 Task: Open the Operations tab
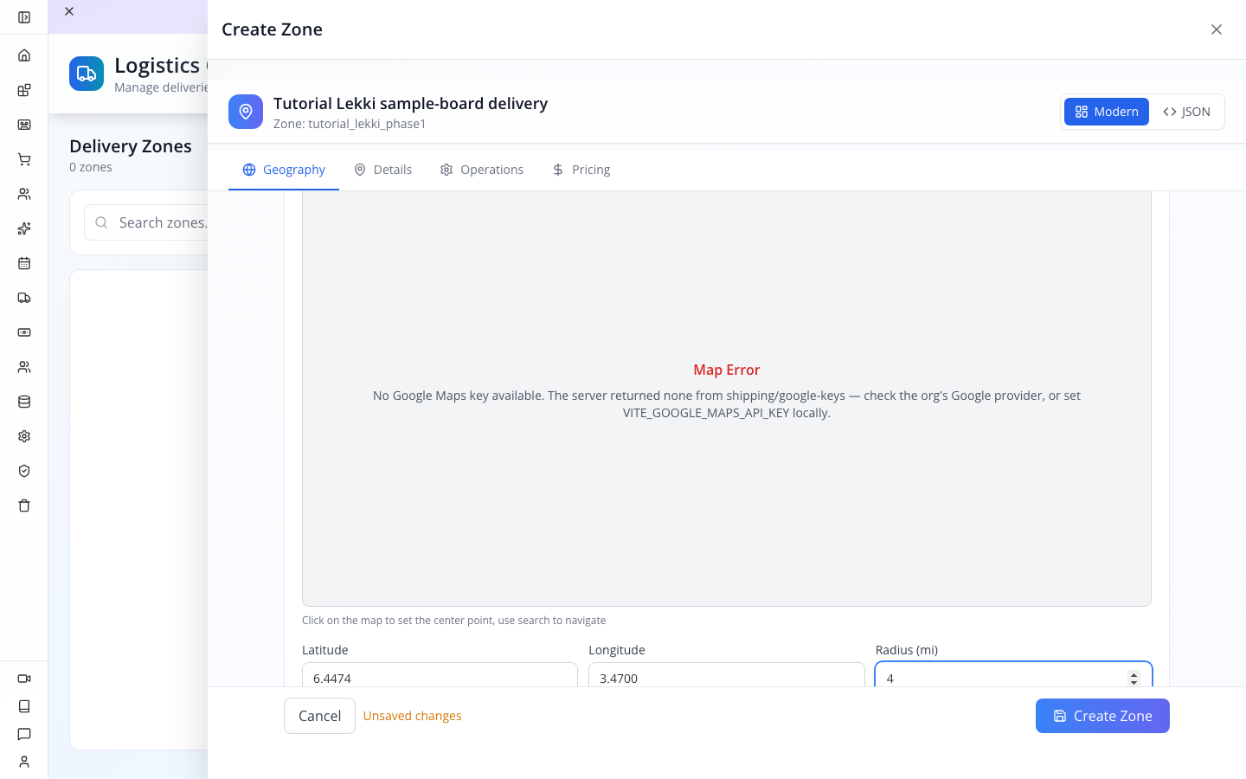click(482, 170)
